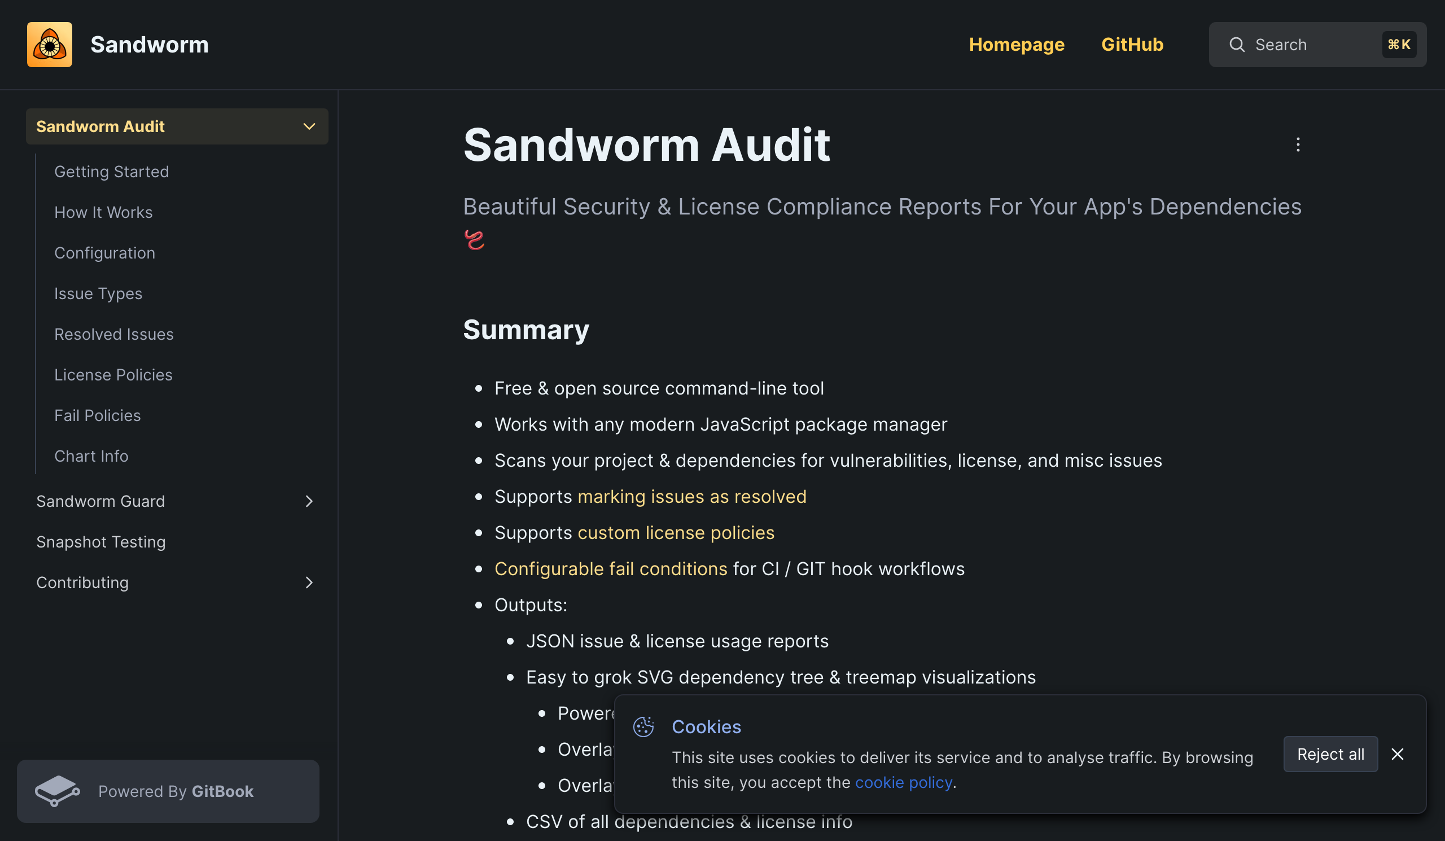Click the Sandworm site title

(150, 45)
